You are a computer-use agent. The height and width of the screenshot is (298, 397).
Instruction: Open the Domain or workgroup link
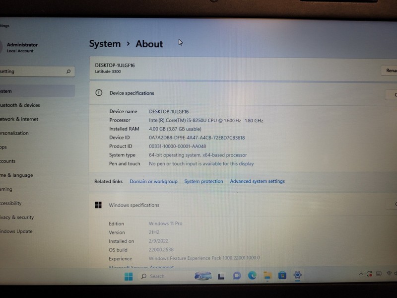pyautogui.click(x=153, y=181)
